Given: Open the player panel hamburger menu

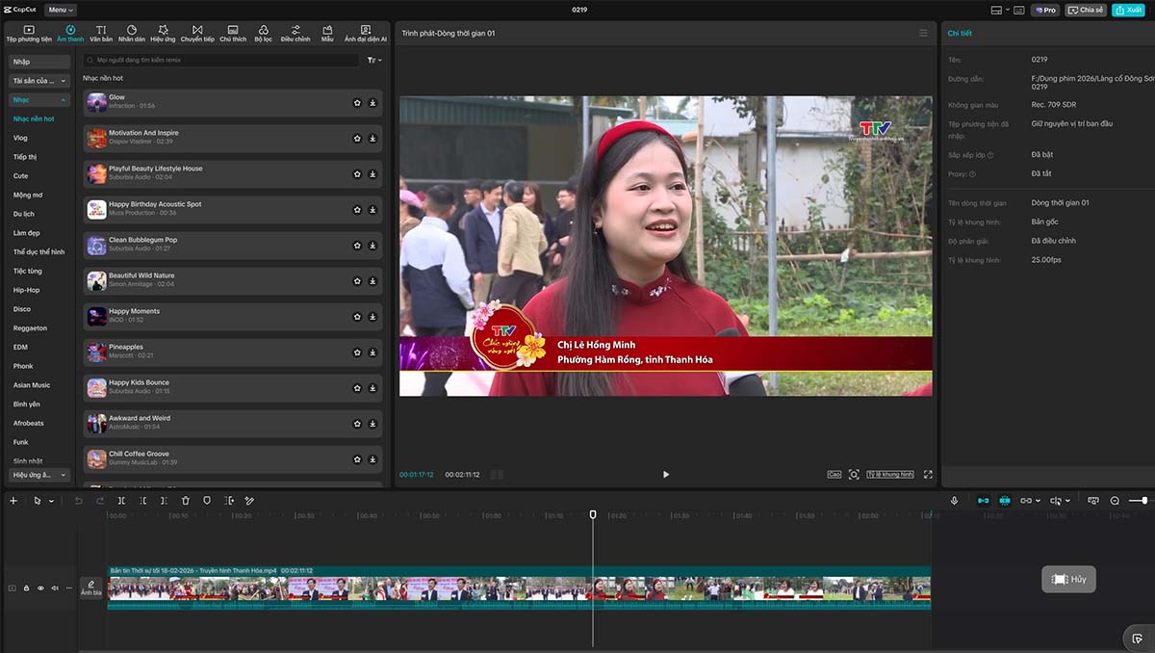Looking at the screenshot, I should [923, 33].
